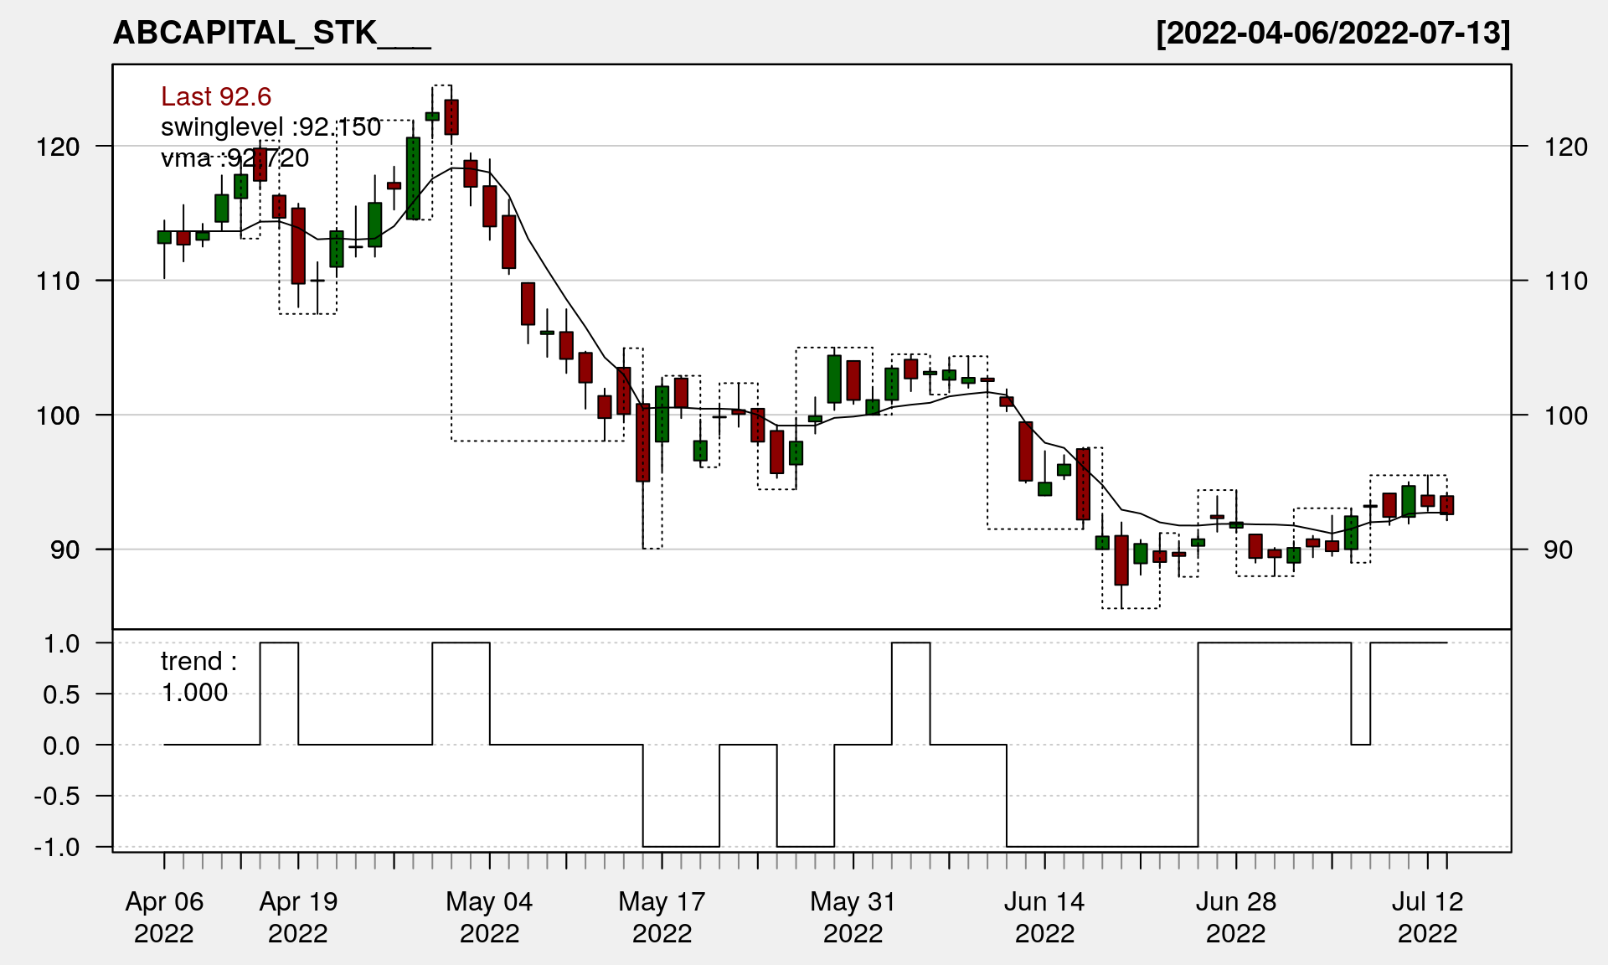Click the Apr 06 2022 axis label
This screenshot has height=965, width=1608.
[x=164, y=917]
